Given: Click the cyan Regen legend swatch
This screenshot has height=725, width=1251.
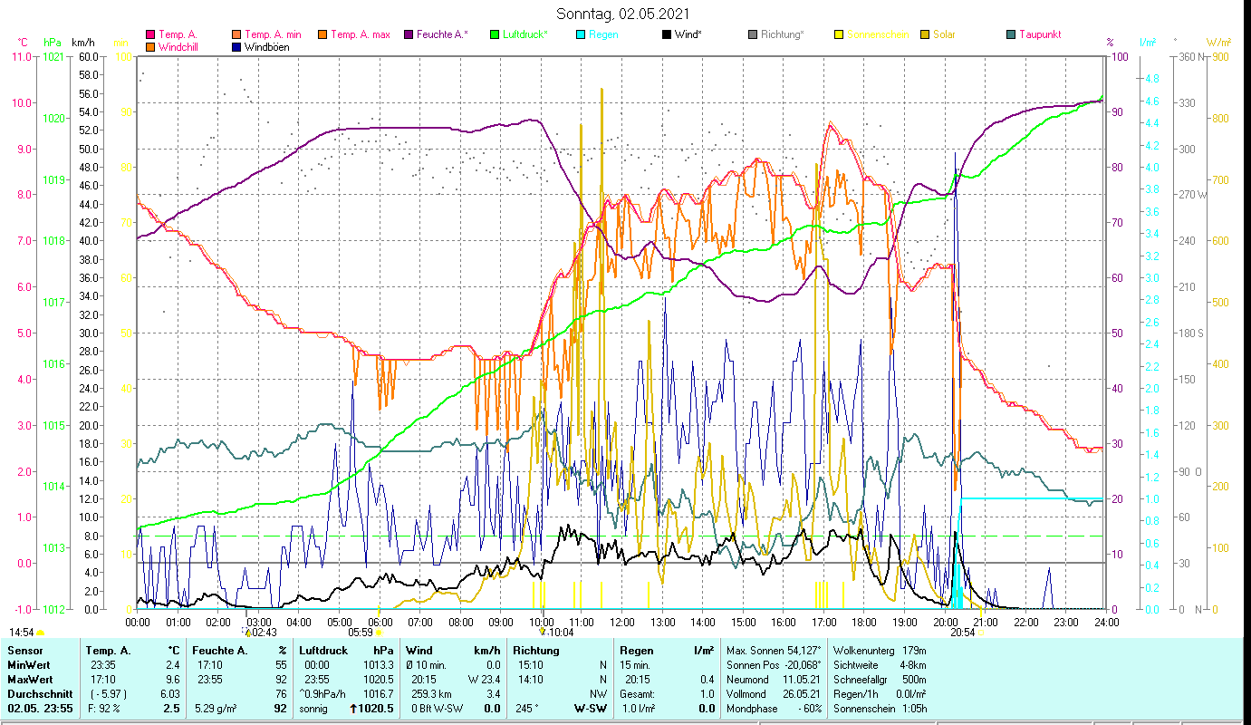Looking at the screenshot, I should [581, 34].
